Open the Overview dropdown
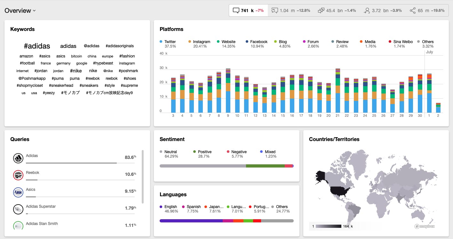The width and height of the screenshot is (453, 239). pyautogui.click(x=20, y=11)
